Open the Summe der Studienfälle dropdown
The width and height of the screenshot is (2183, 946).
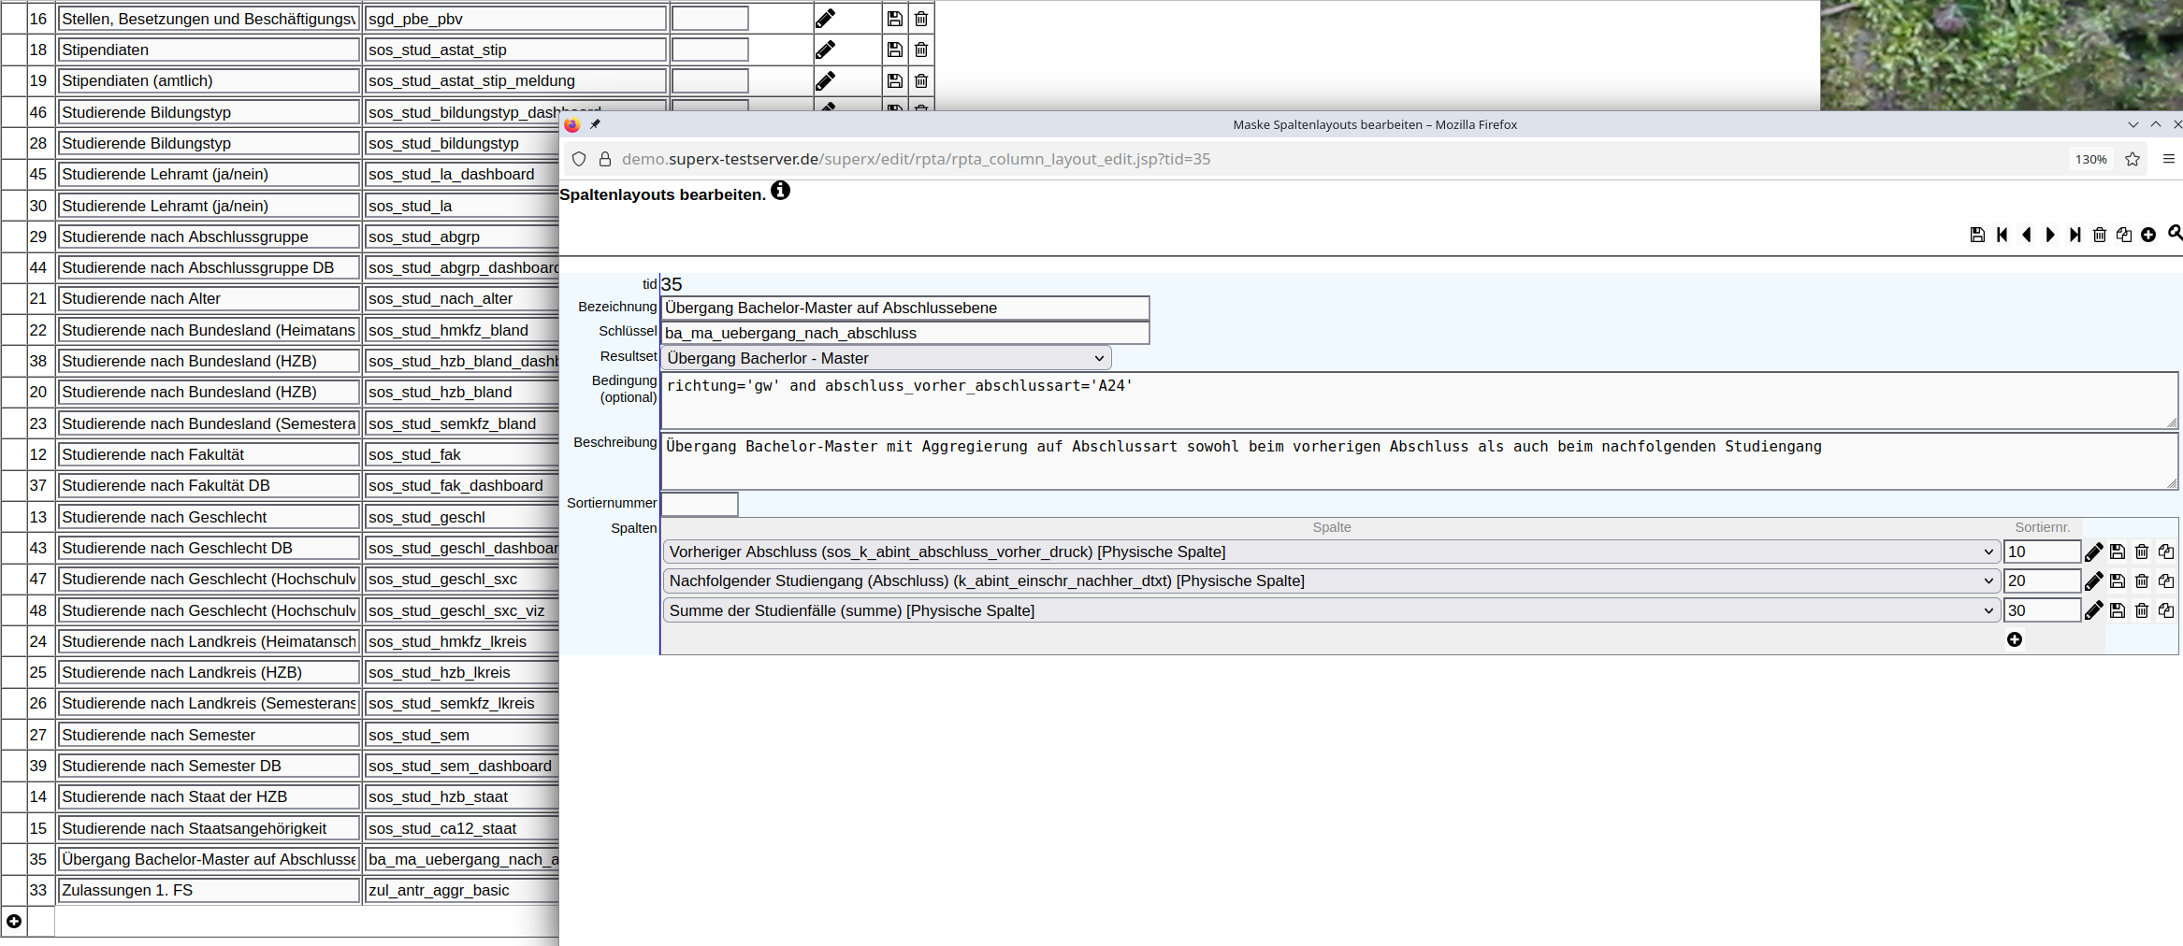point(1330,611)
